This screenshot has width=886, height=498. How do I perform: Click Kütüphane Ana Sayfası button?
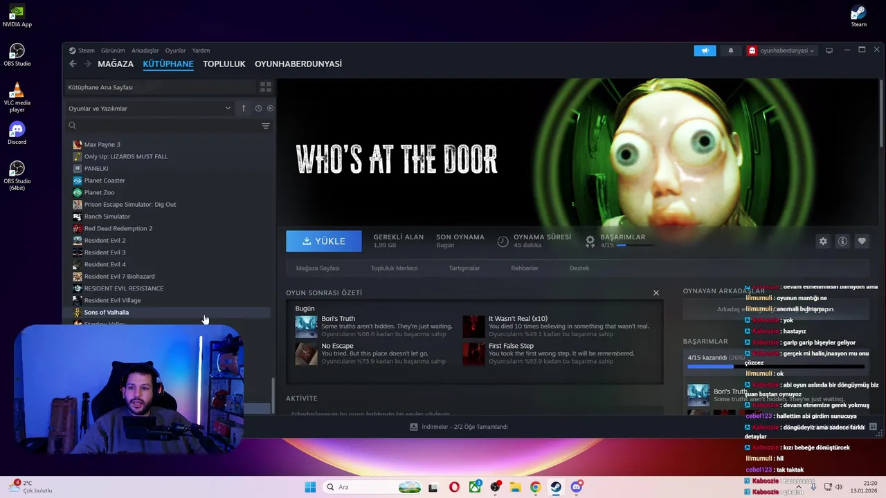coord(161,87)
